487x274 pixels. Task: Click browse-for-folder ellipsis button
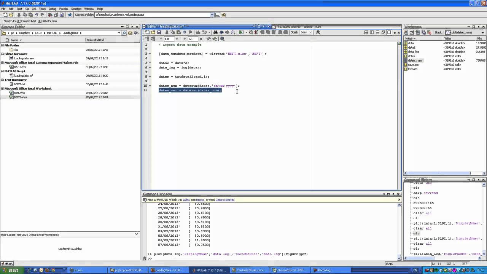point(218,15)
